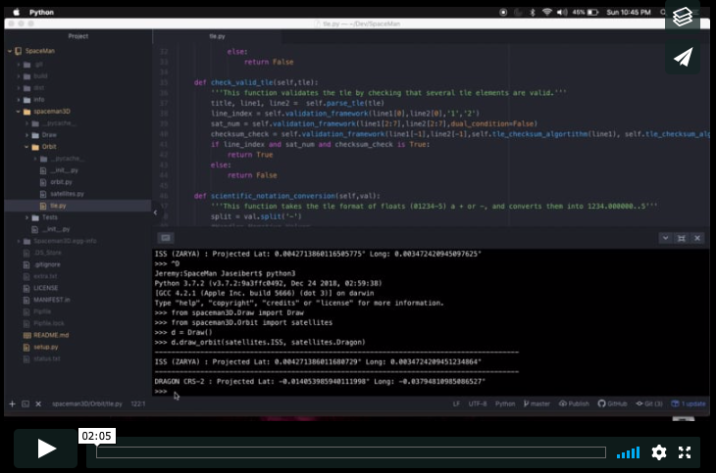Enter fullscreen video mode
This screenshot has width=716, height=473.
686,452
